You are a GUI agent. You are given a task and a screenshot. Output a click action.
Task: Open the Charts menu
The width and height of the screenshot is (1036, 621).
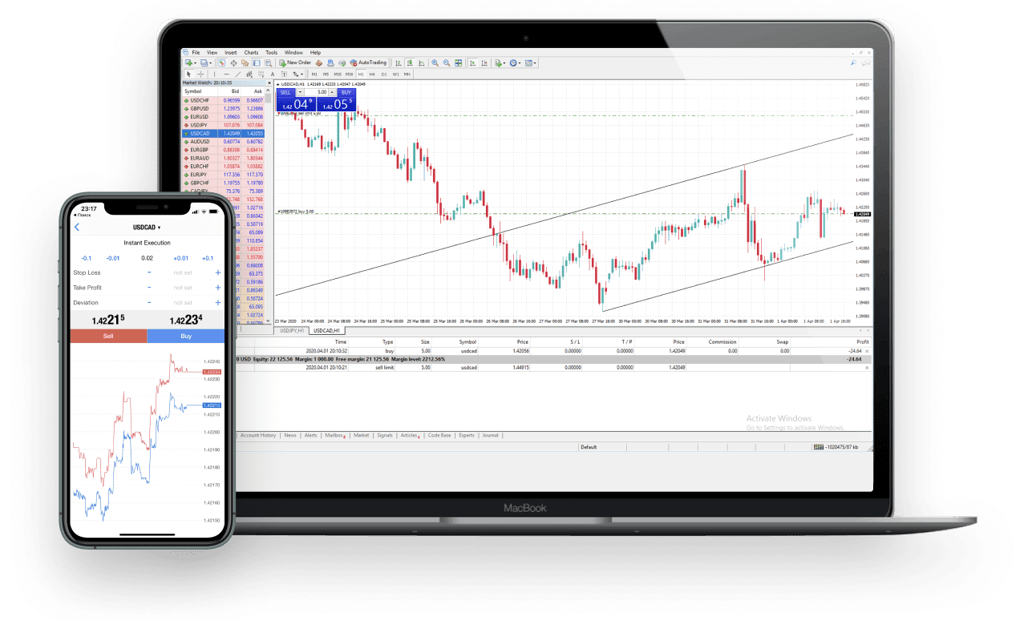(x=251, y=52)
